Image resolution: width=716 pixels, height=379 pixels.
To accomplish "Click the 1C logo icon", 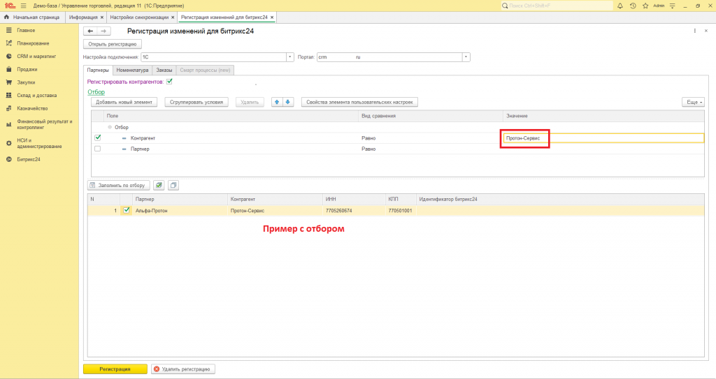I will (x=10, y=6).
